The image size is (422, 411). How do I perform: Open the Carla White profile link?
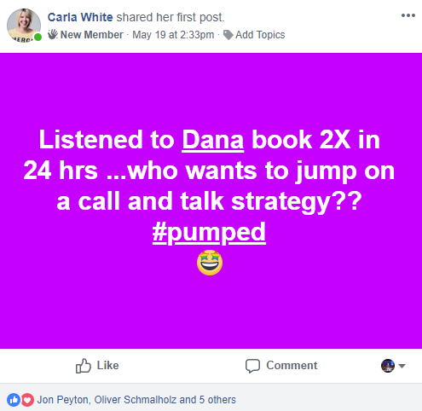point(80,17)
